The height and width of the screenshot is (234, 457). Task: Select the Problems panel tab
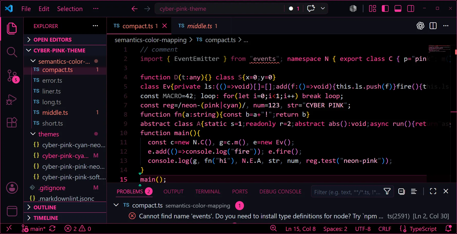tap(134, 192)
